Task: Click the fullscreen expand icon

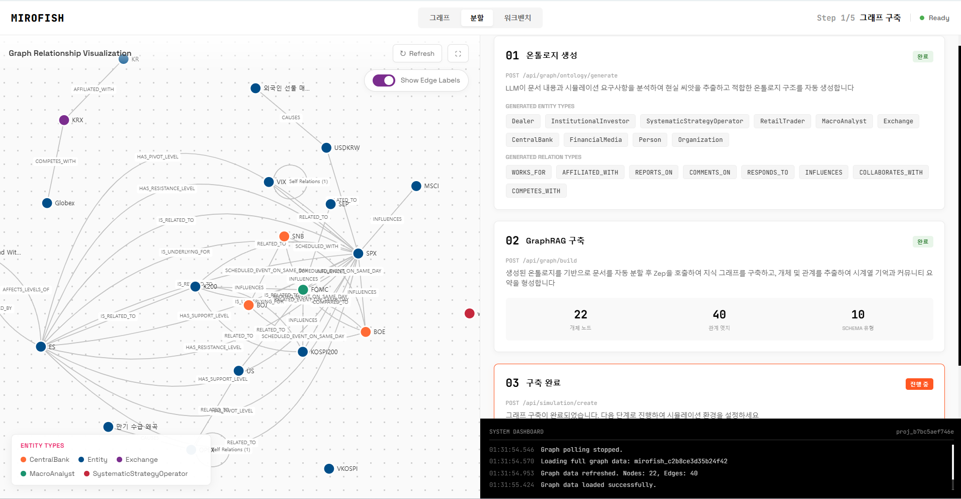Action: tap(458, 53)
